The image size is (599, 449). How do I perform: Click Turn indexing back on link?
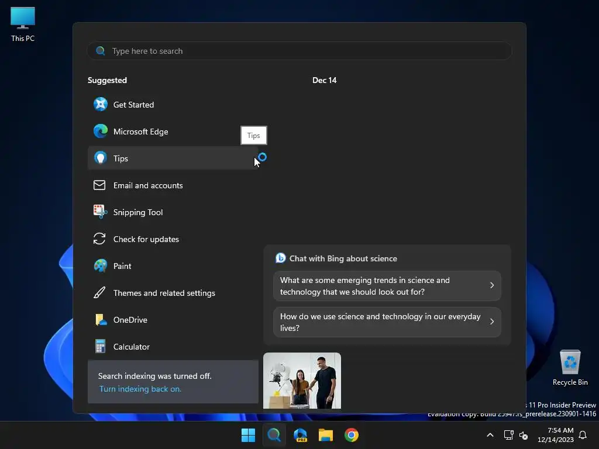[140, 389]
